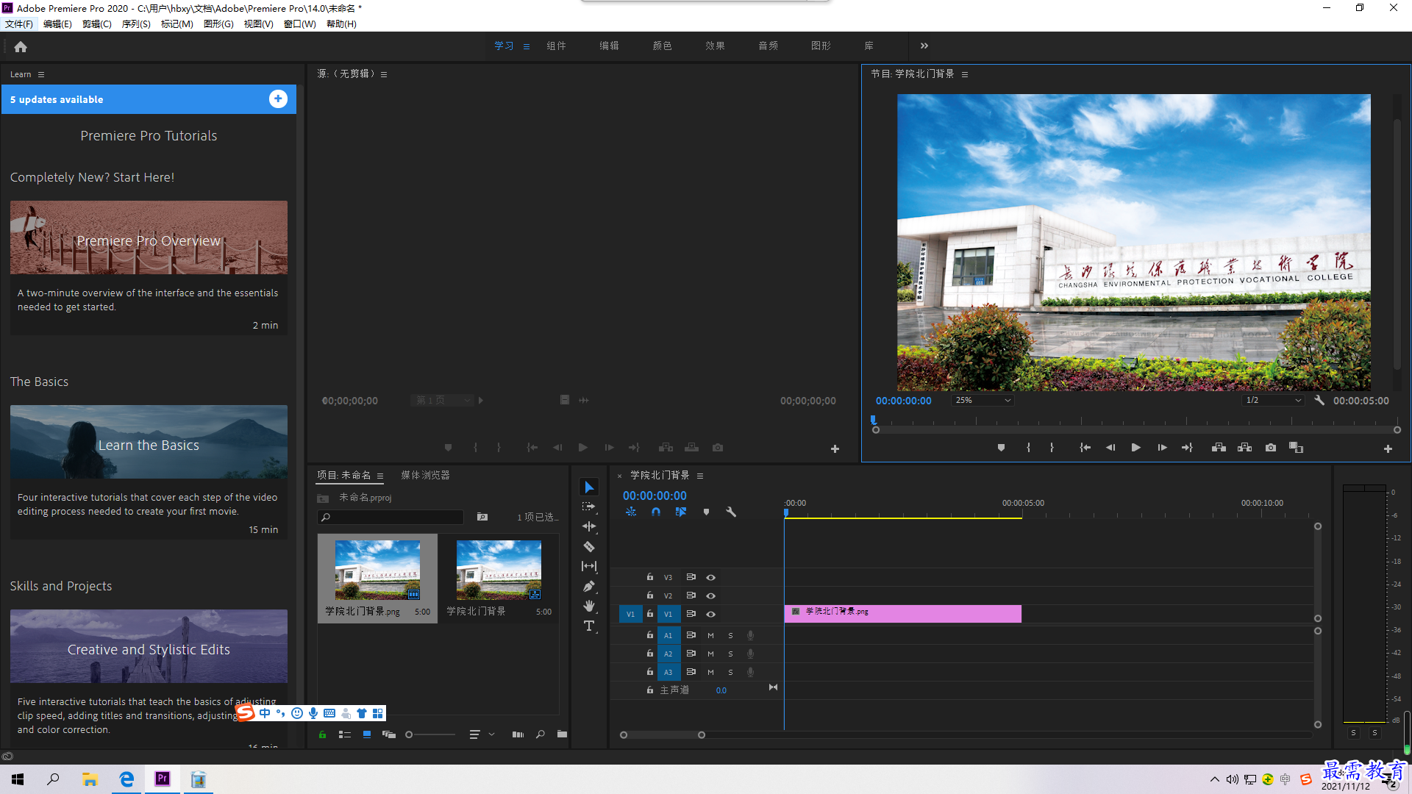Switch to 媒体浏览器 tab
The width and height of the screenshot is (1412, 794).
[425, 476]
